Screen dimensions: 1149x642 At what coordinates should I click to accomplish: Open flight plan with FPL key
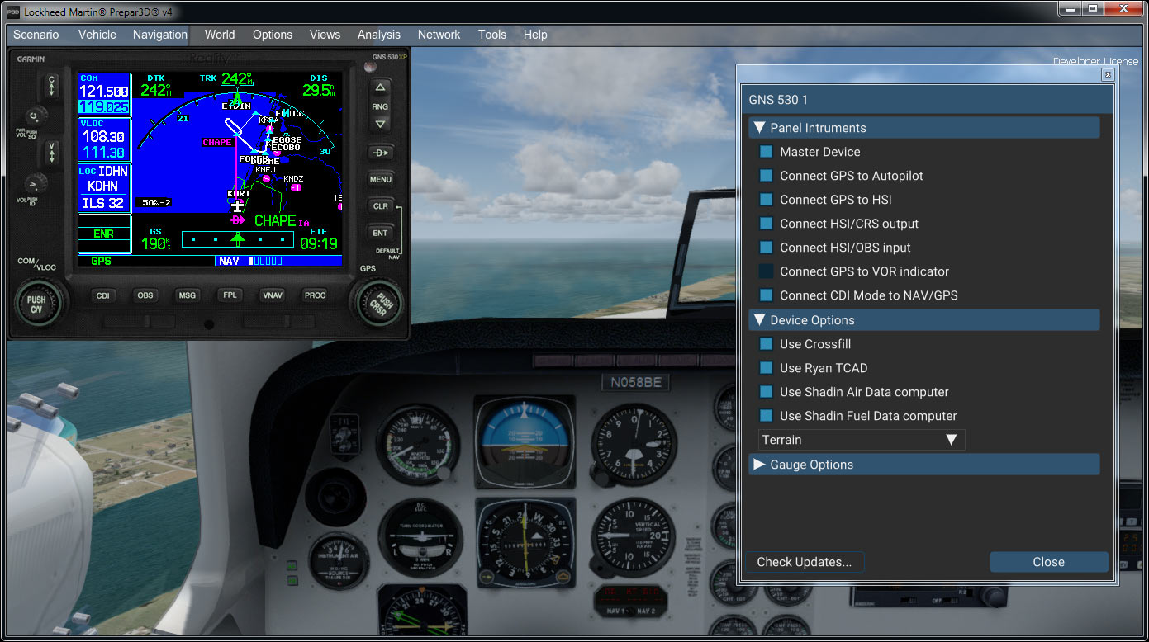click(230, 295)
